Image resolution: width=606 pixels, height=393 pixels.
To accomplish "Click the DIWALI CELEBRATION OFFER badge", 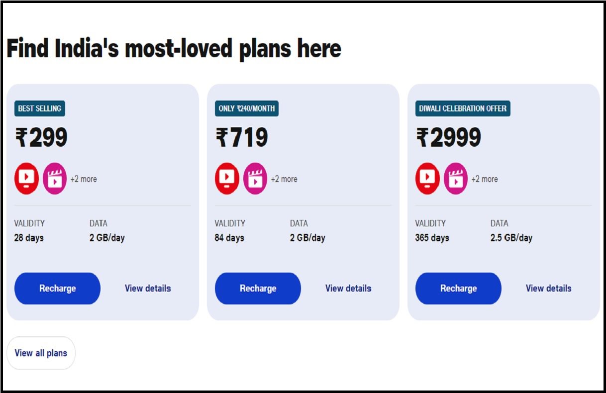I will click(x=463, y=108).
